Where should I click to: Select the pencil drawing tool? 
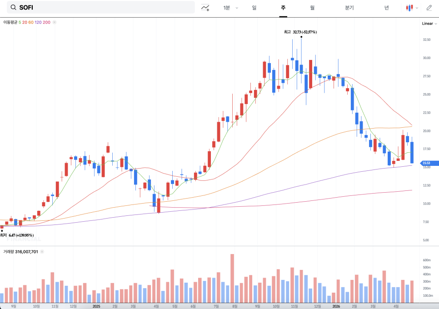pyautogui.click(x=429, y=8)
